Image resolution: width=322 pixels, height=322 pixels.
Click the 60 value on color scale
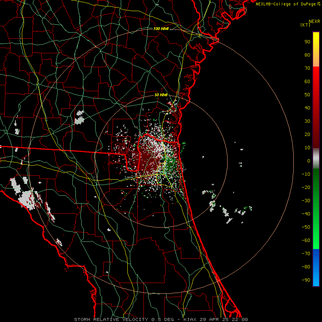click(307, 82)
